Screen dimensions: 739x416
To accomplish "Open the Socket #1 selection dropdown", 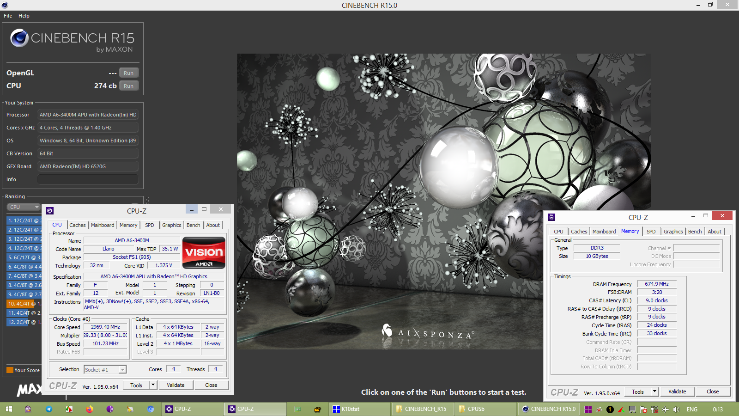I will (105, 369).
